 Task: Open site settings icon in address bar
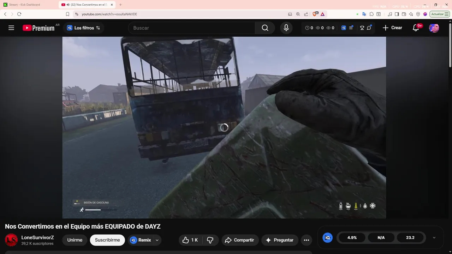pyautogui.click(x=77, y=14)
